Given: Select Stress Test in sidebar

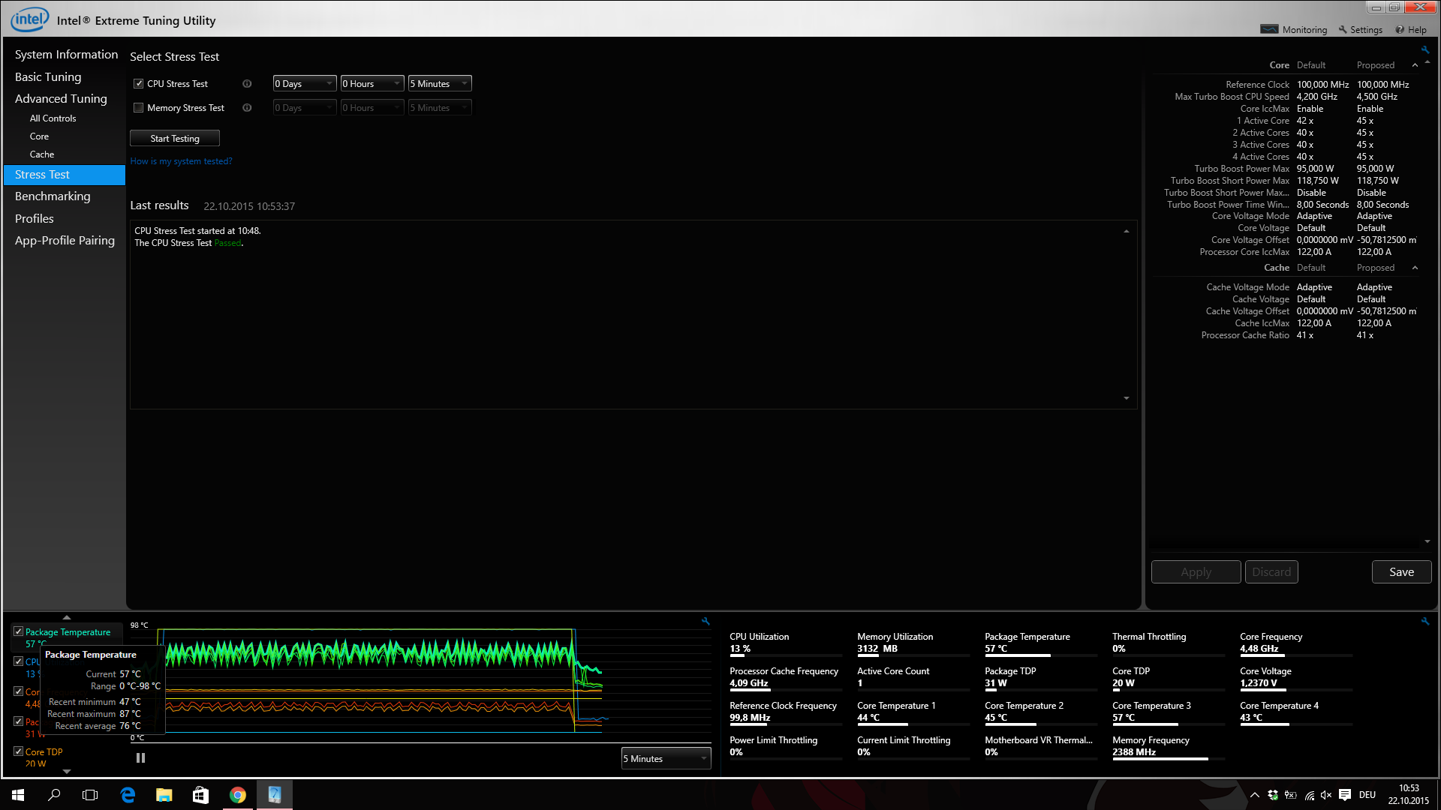Looking at the screenshot, I should (65, 175).
